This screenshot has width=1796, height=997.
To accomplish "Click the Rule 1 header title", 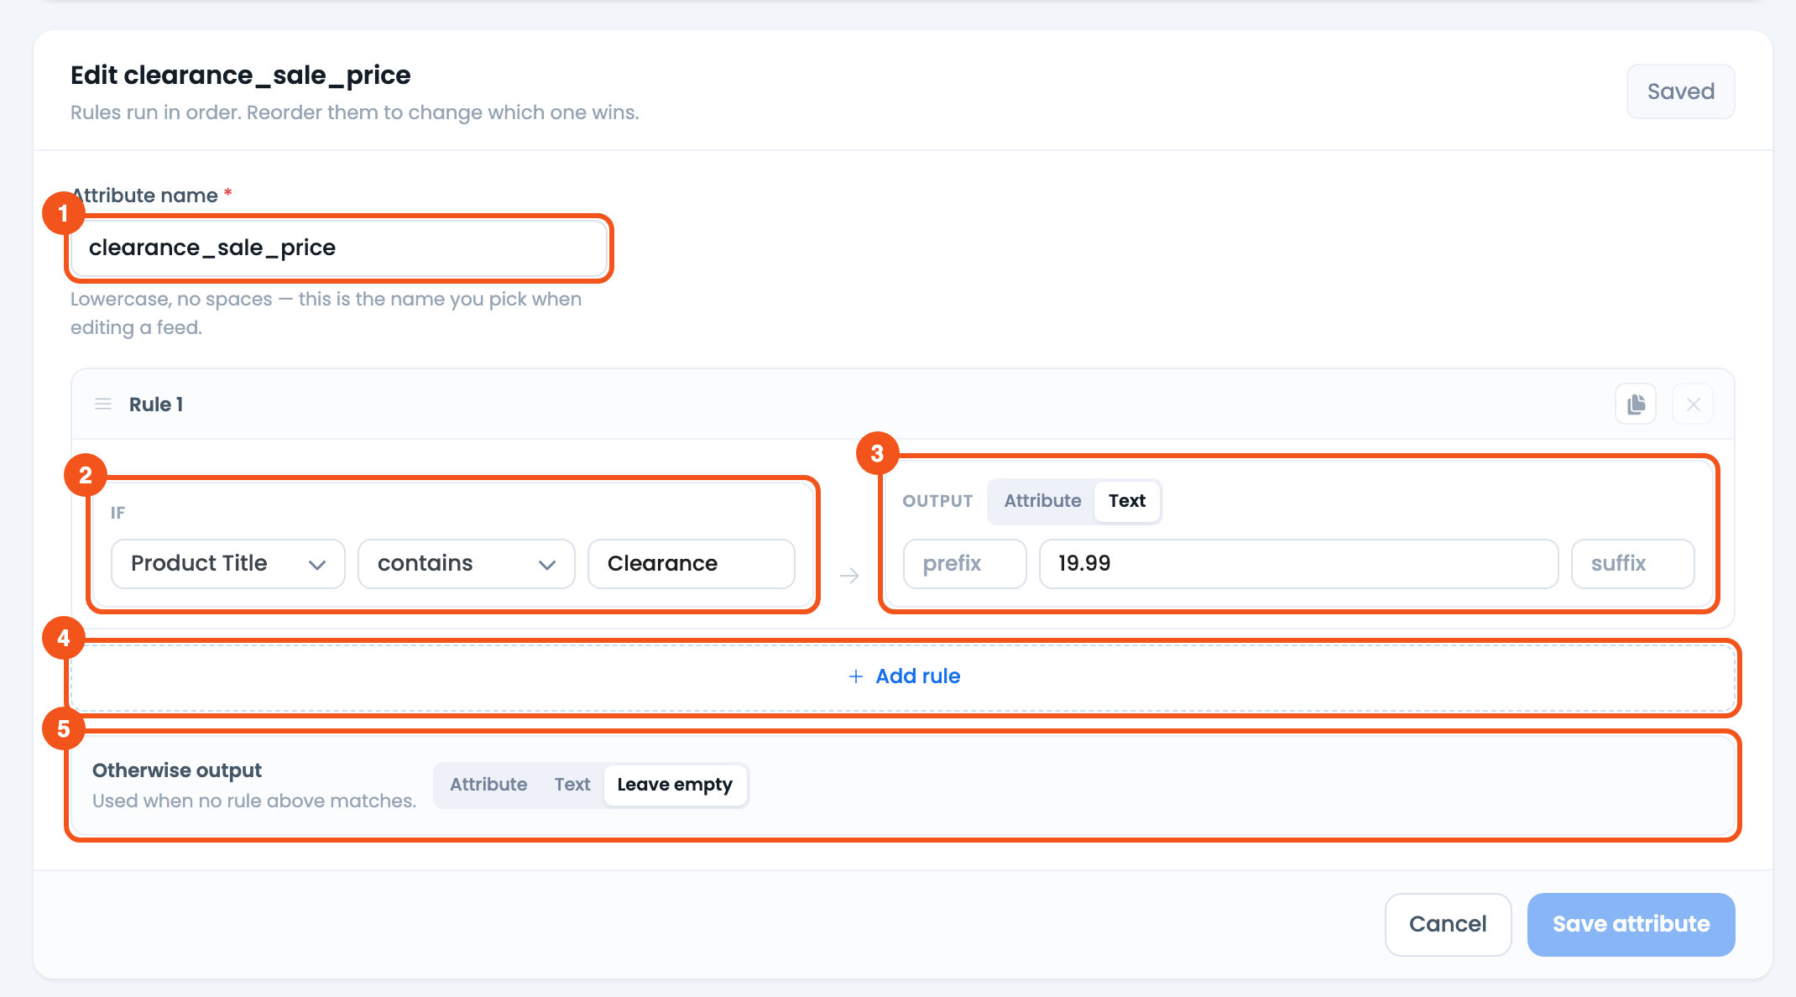I will click(156, 405).
